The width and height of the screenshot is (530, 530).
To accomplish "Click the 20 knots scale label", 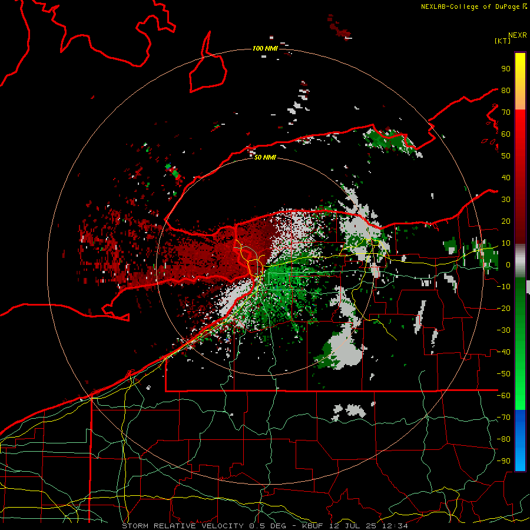I will [x=506, y=221].
